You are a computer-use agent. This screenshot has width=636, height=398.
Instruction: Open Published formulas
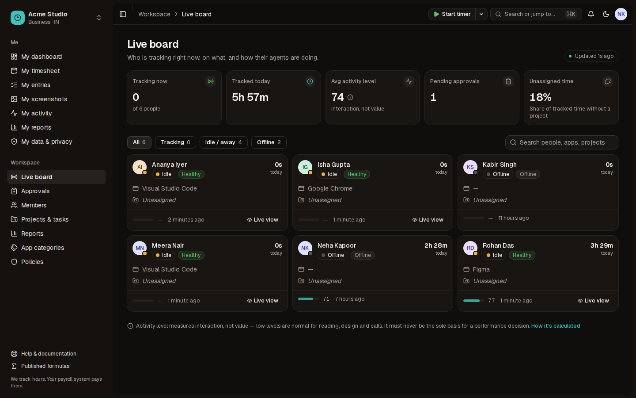pyautogui.click(x=57, y=366)
